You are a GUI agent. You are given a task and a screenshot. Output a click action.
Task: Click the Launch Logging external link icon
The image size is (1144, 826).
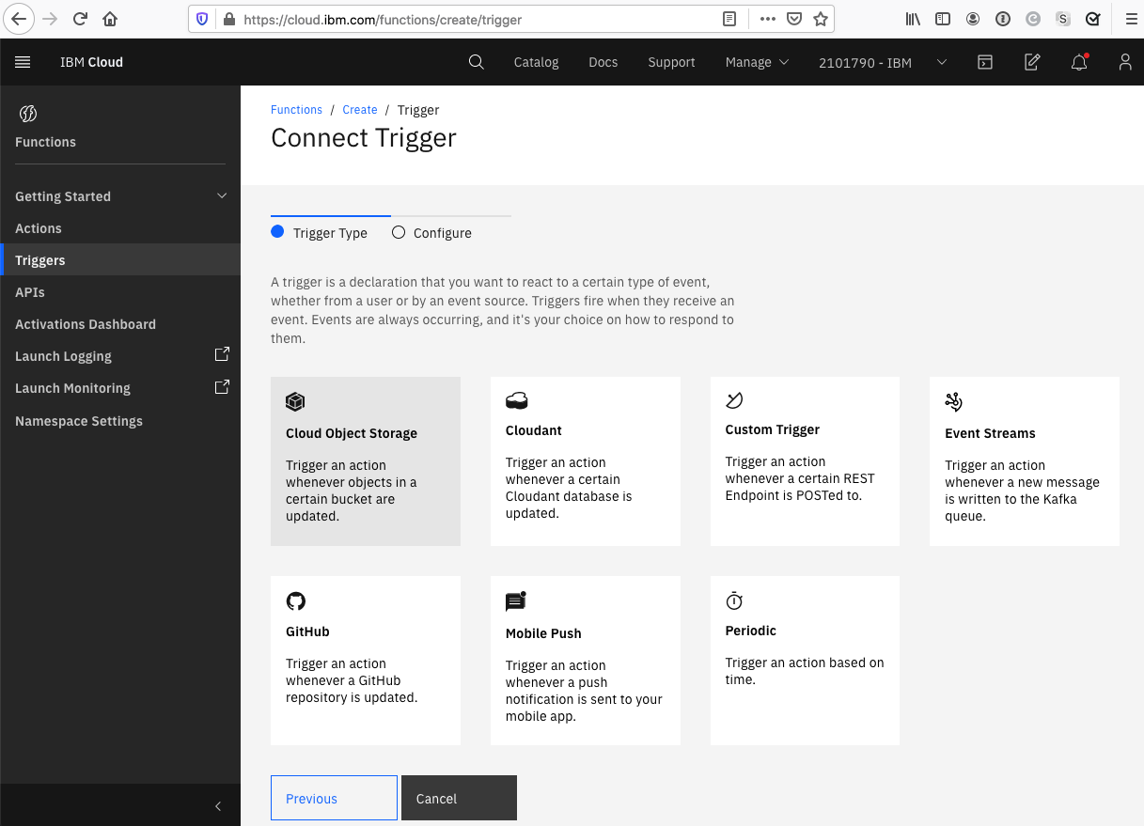coord(222,355)
